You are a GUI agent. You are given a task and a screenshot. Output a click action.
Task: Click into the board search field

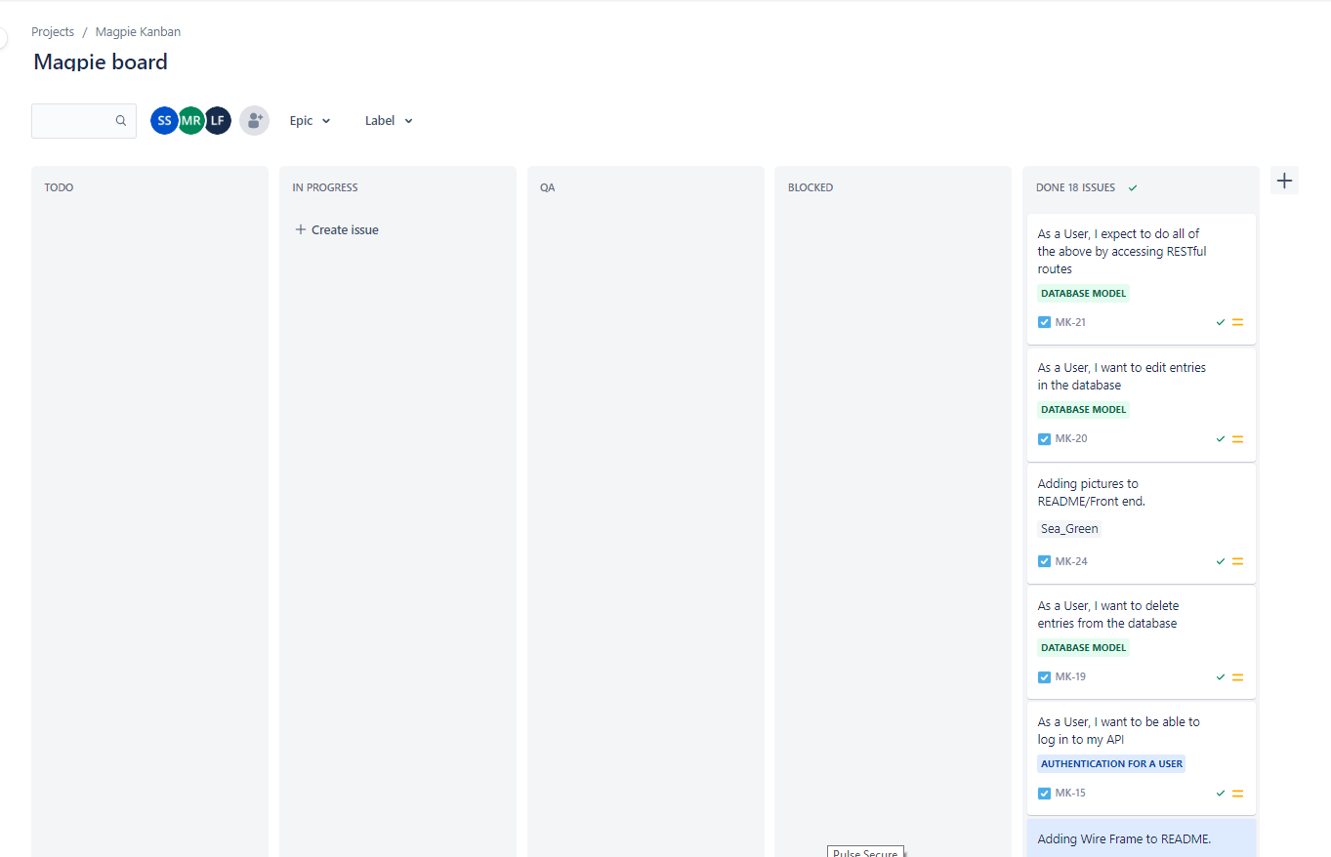click(73, 120)
